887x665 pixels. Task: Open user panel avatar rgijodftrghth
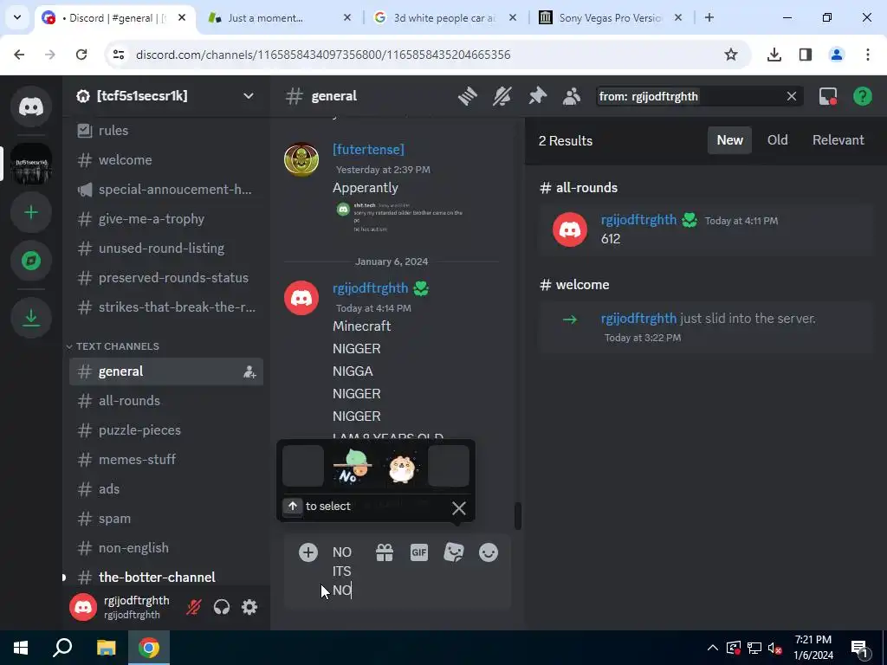(83, 607)
